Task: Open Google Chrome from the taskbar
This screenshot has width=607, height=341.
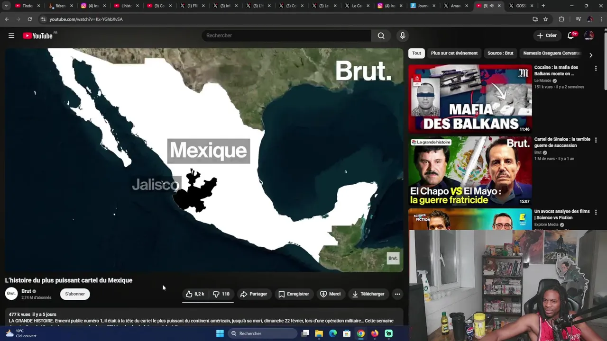Action: pos(361,333)
